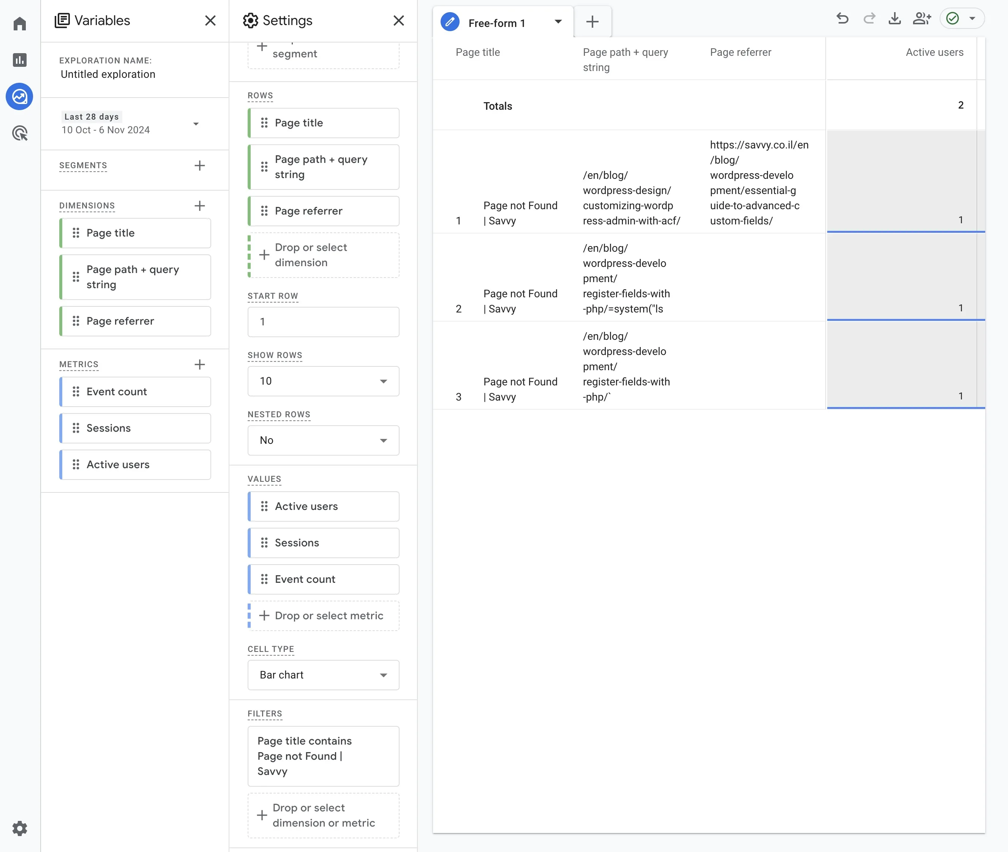Share exploration with other users
Screen dimensions: 1008x852
click(x=921, y=18)
